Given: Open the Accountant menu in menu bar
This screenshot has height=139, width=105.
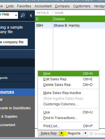Looking at the screenshot, I should click(43, 6).
